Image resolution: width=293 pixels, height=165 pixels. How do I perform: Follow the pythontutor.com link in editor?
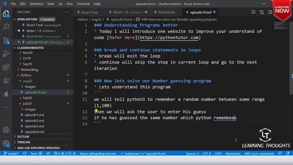click(169, 38)
